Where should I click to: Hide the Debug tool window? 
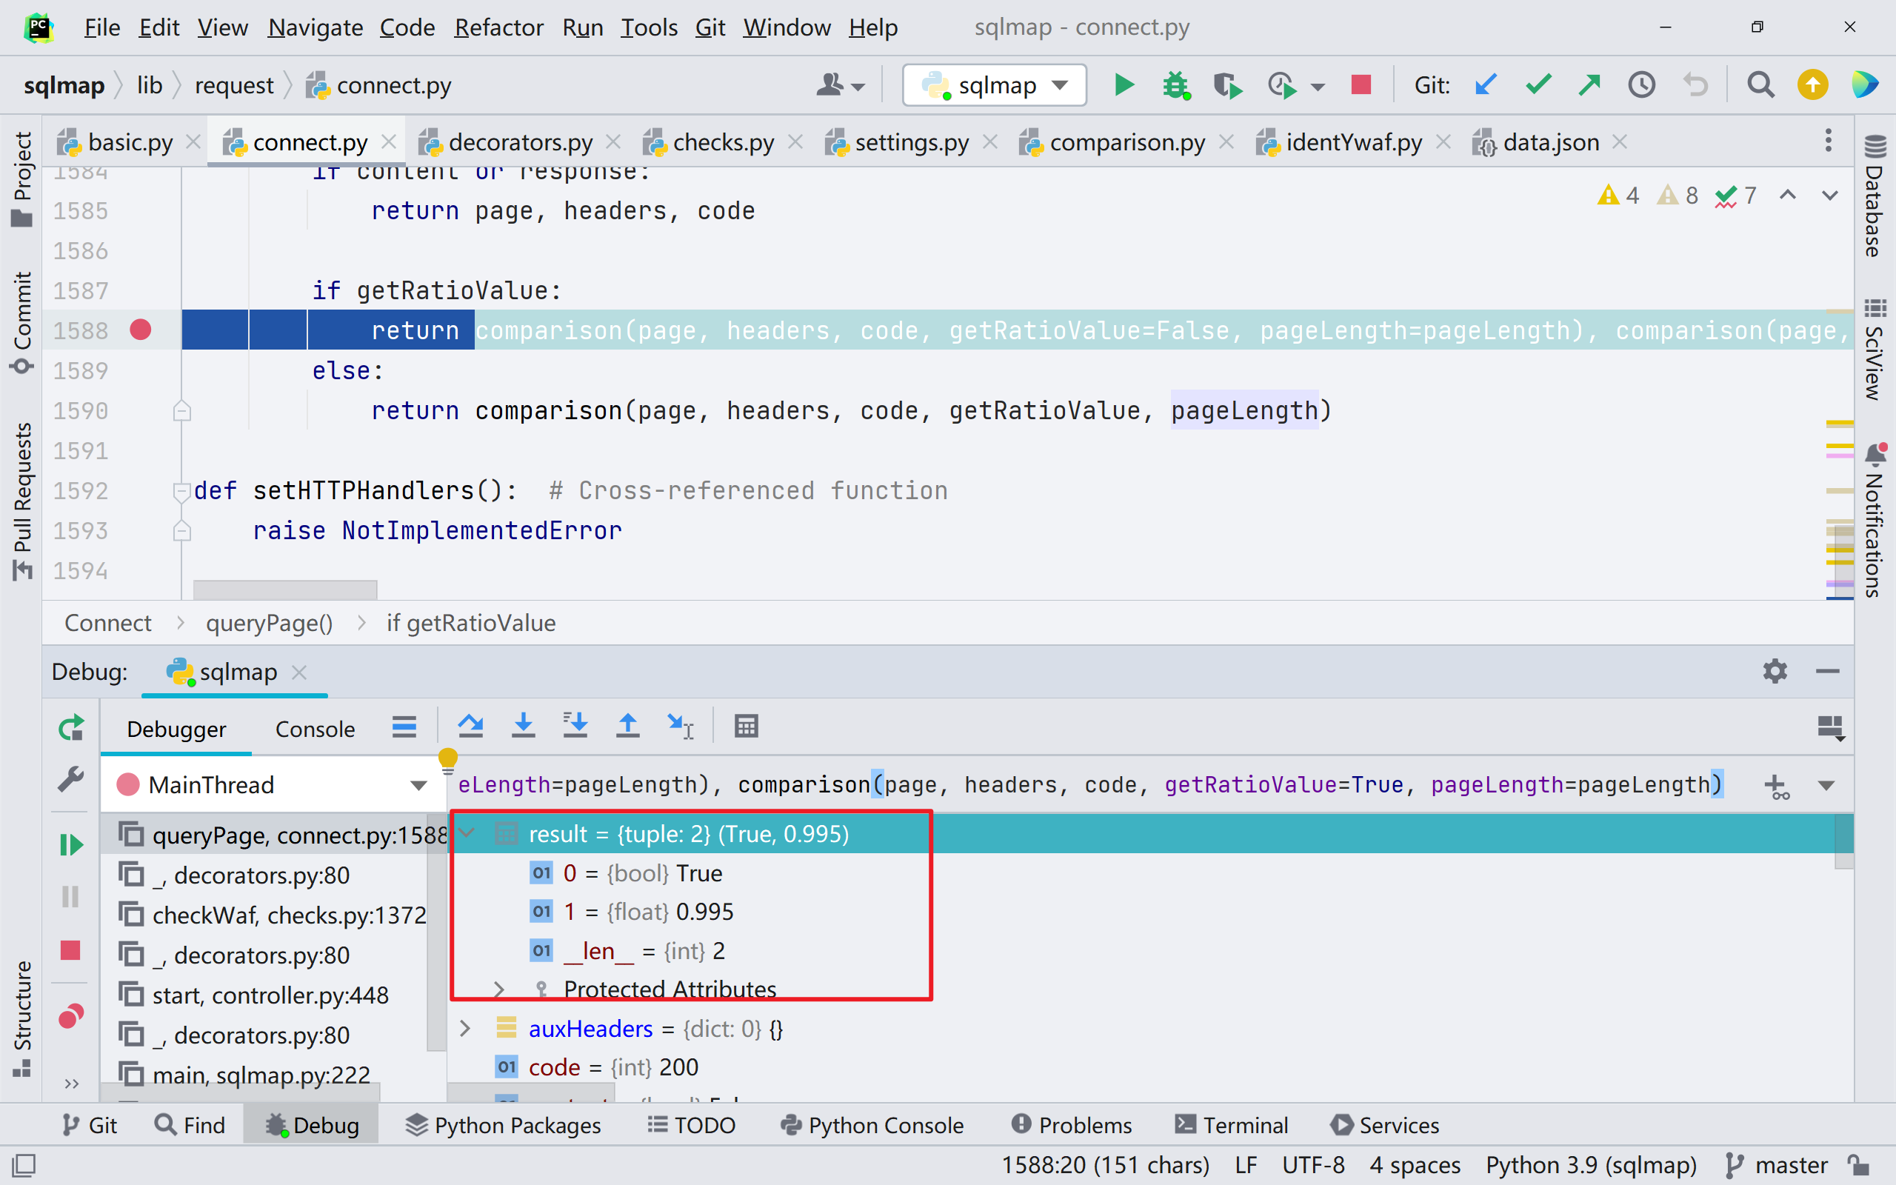[1827, 672]
